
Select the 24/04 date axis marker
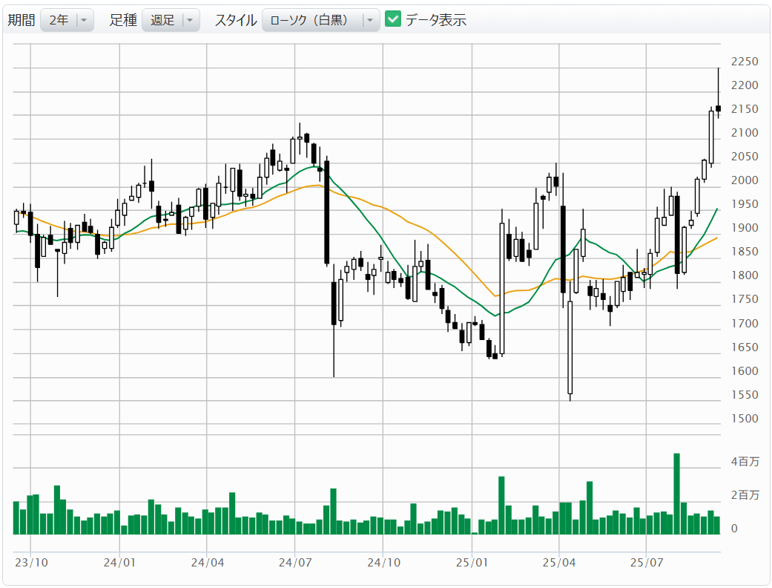tap(208, 563)
